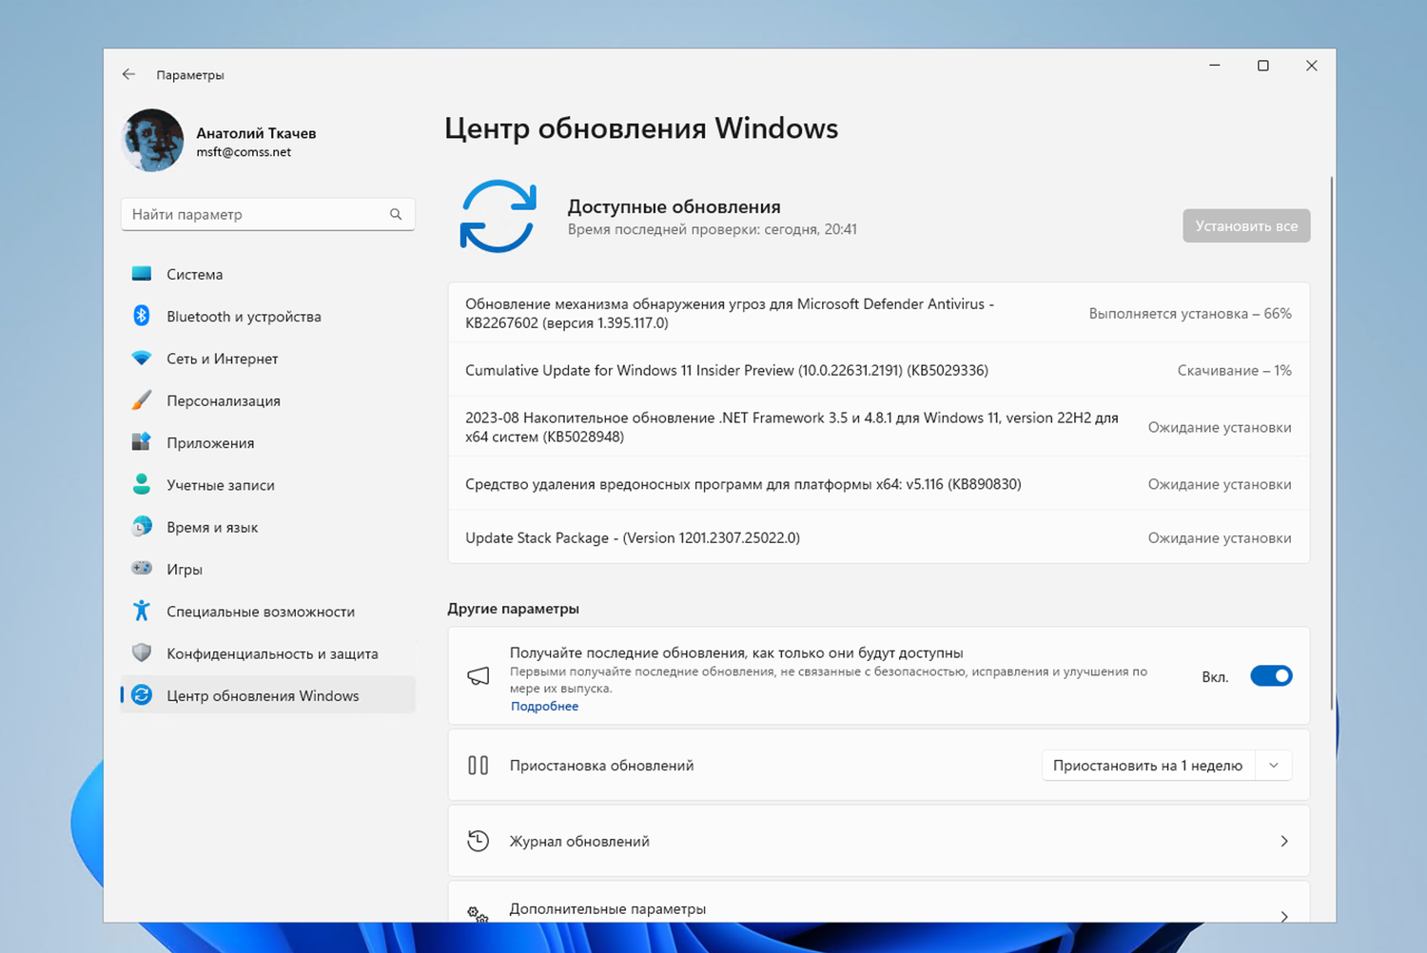Go to Конфиденциальность и защита
This screenshot has height=953, width=1427.
tap(268, 653)
